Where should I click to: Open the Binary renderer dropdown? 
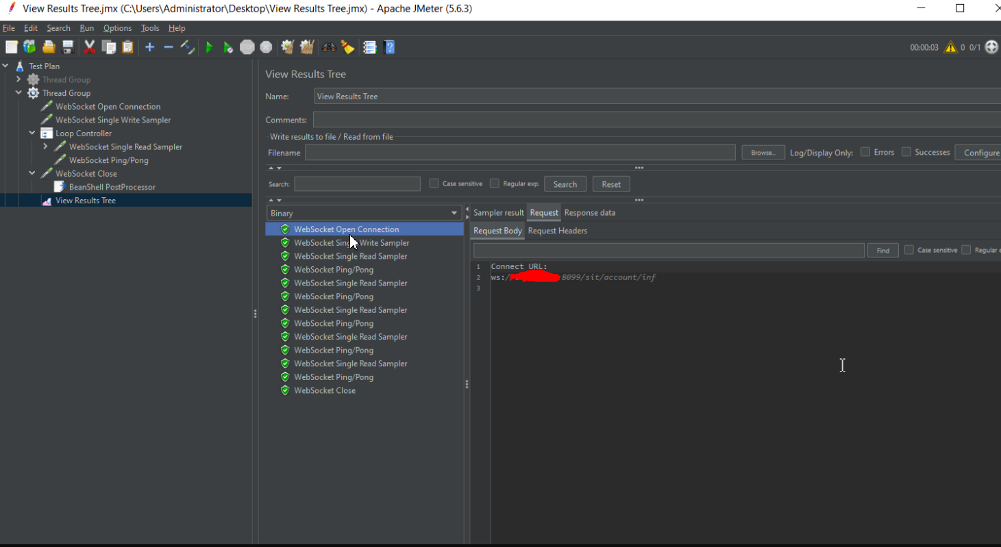pyautogui.click(x=364, y=213)
